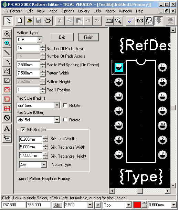Click the Silk Rectangle Height input field

click(x=31, y=156)
